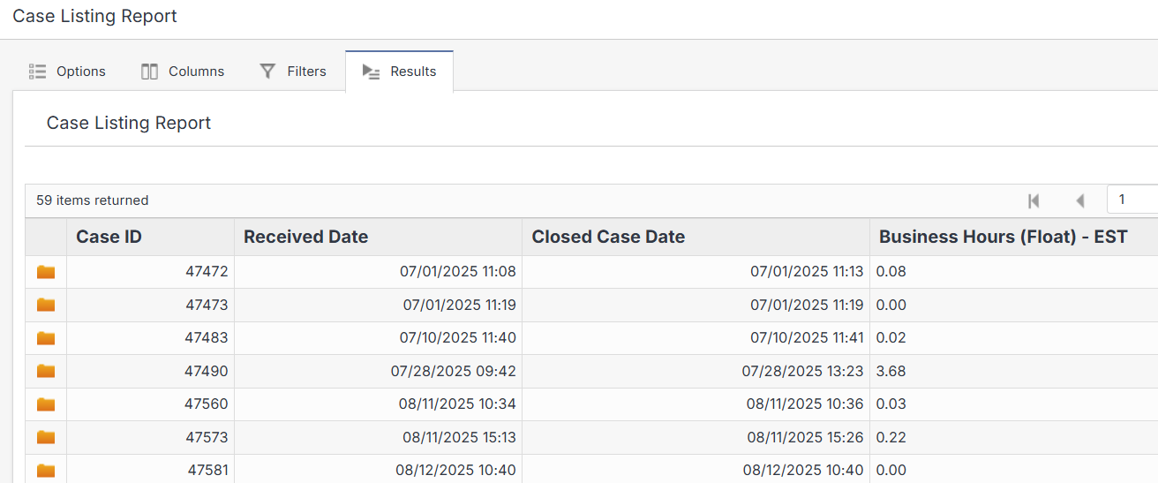Sort by Received Date column header

point(305,237)
